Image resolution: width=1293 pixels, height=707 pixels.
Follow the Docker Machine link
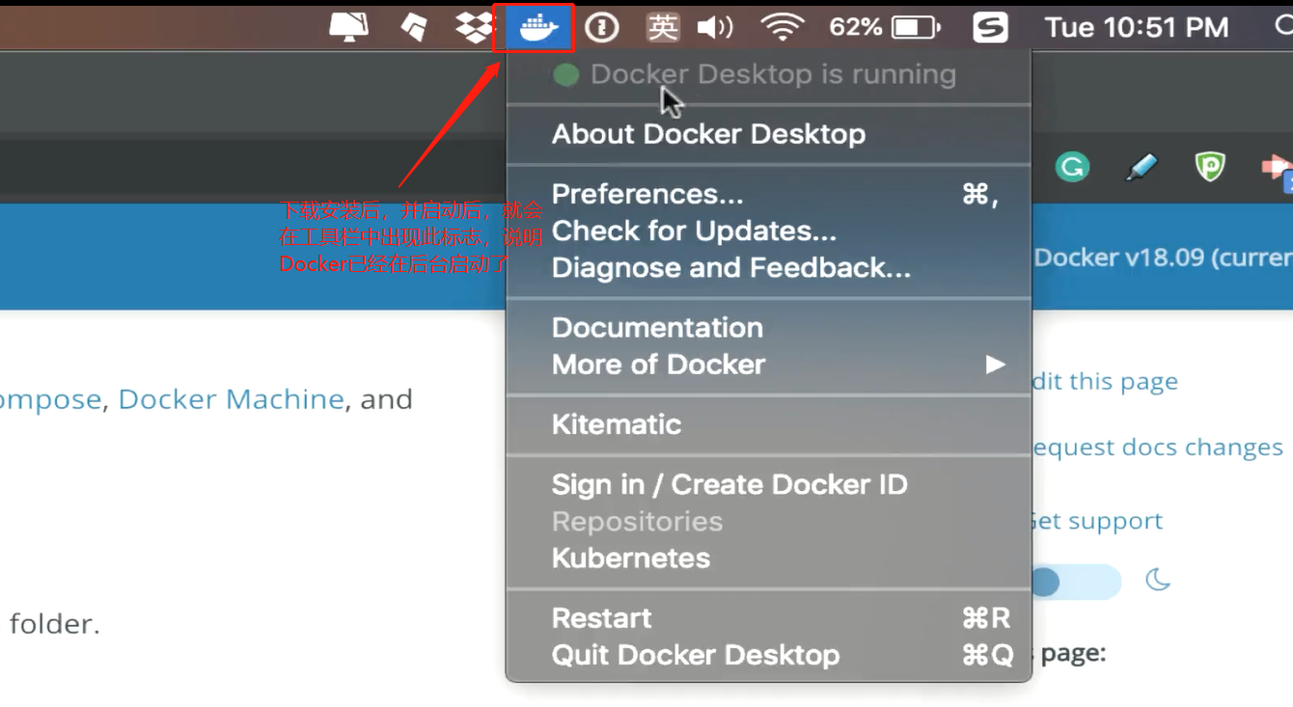click(231, 399)
